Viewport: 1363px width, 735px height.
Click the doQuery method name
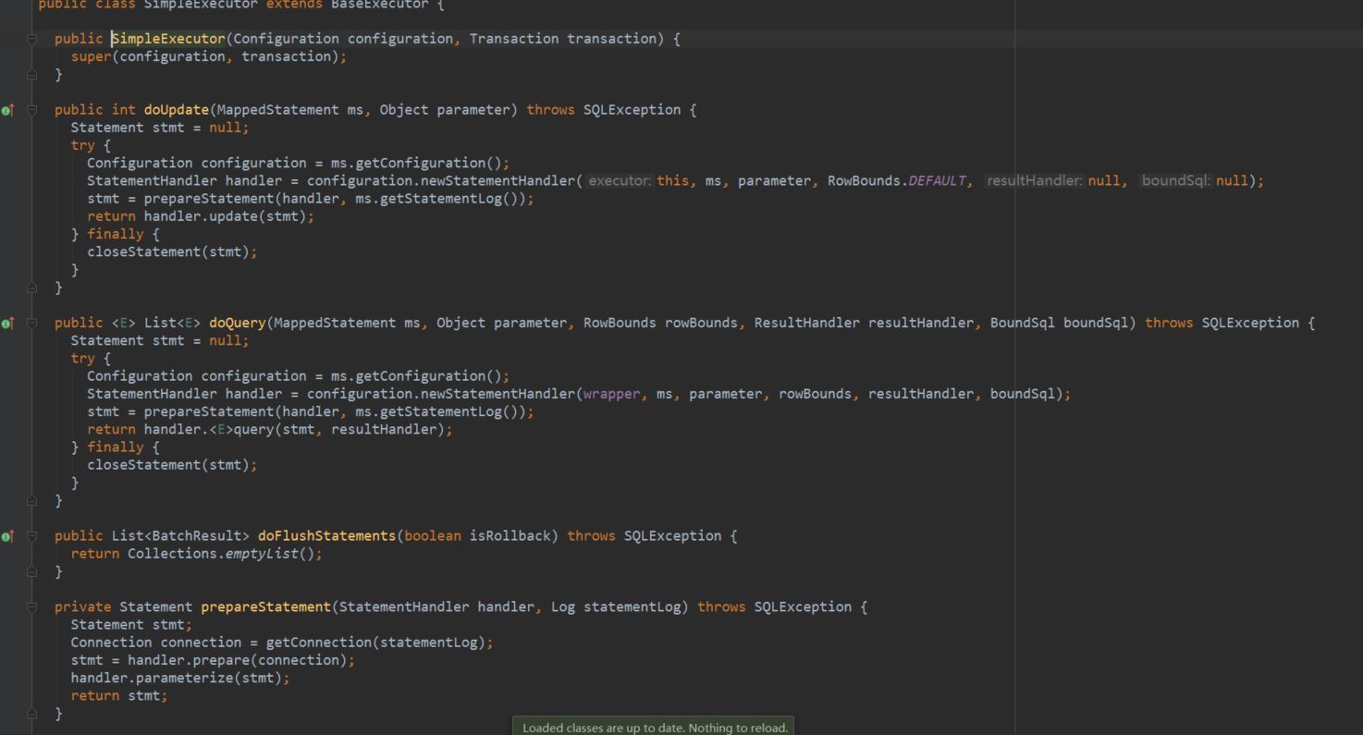tap(238, 323)
